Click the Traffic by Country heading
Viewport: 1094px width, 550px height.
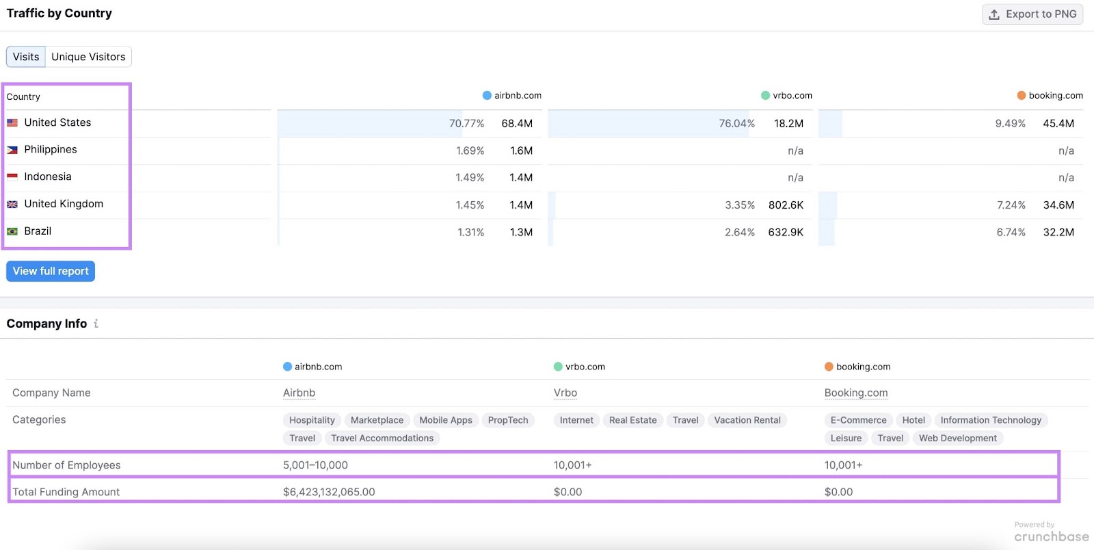59,13
